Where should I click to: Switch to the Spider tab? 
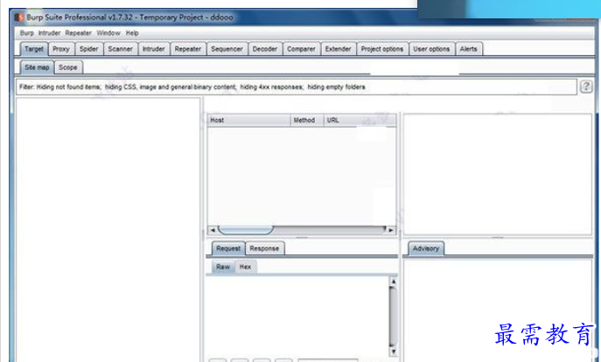[x=88, y=49]
